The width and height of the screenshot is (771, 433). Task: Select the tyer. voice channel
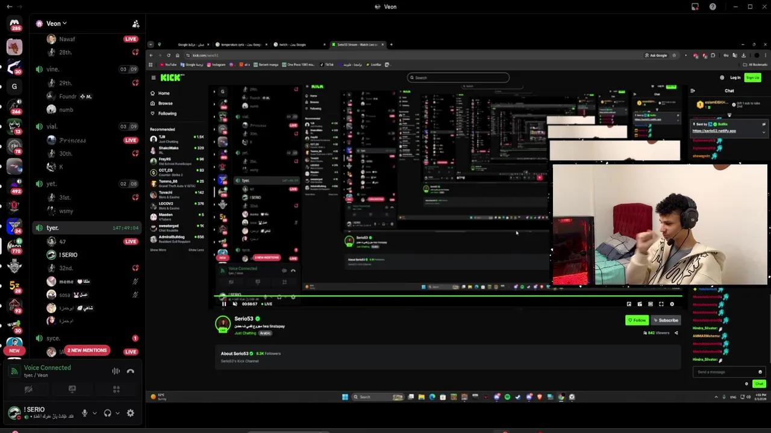87,228
